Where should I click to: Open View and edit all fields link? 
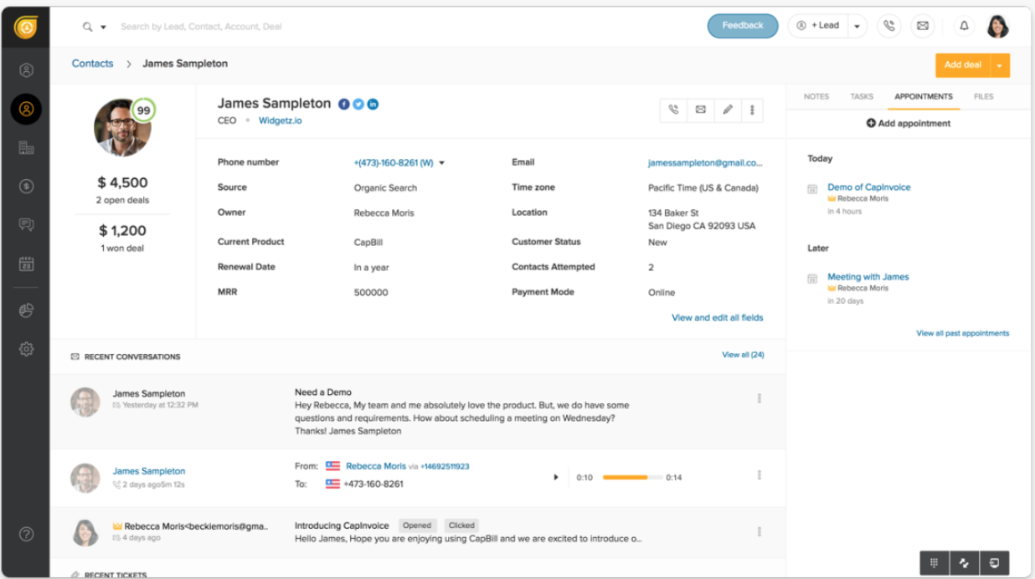(717, 318)
